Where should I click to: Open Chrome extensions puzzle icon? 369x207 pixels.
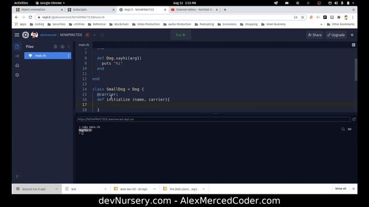pyautogui.click(x=339, y=17)
